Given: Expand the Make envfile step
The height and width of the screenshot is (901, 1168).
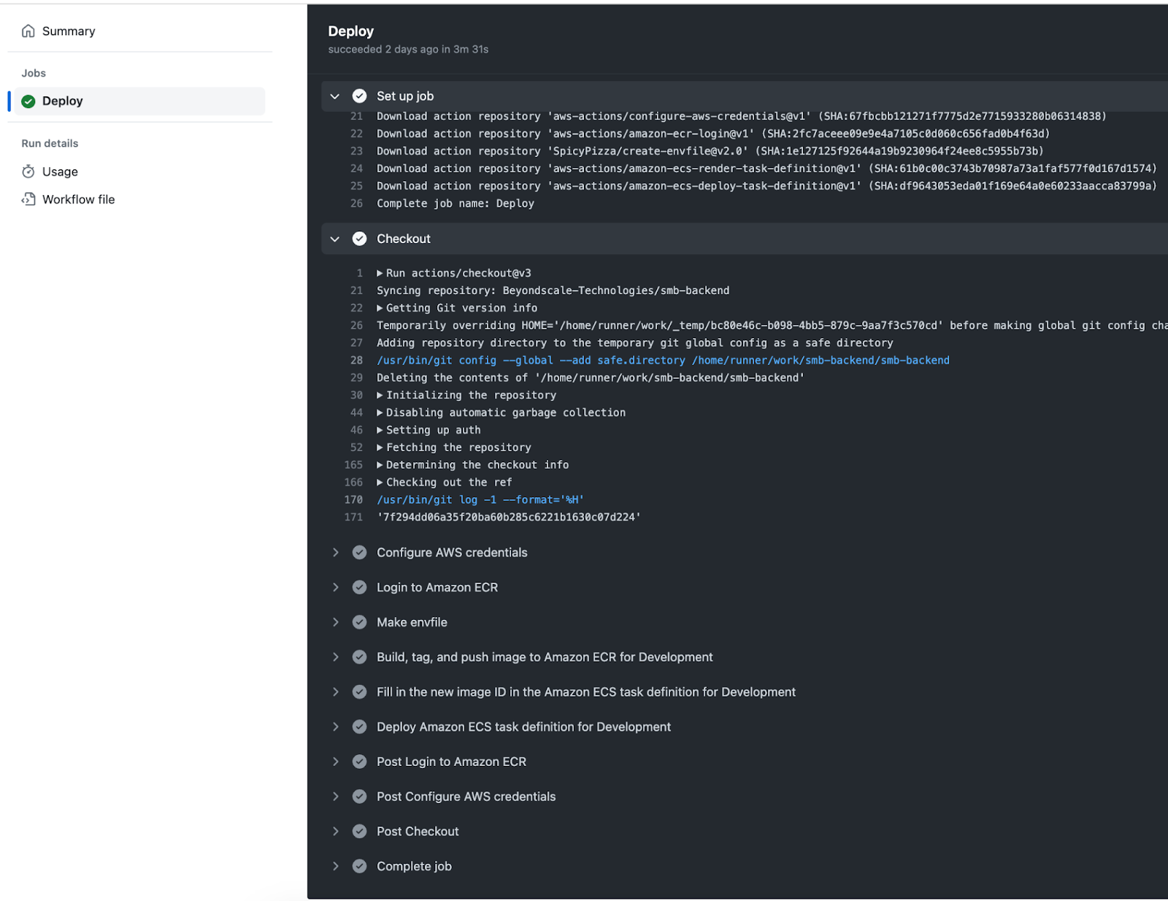Looking at the screenshot, I should click(335, 621).
